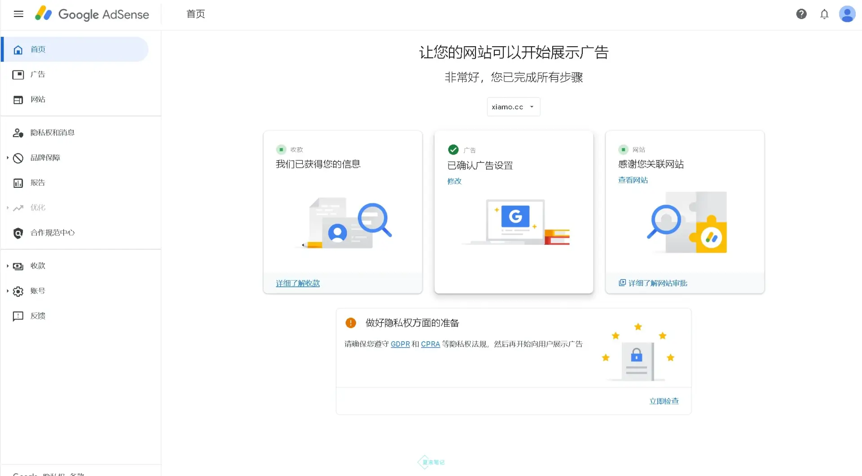Click the 广告 ads icon in sidebar

[x=18, y=74]
